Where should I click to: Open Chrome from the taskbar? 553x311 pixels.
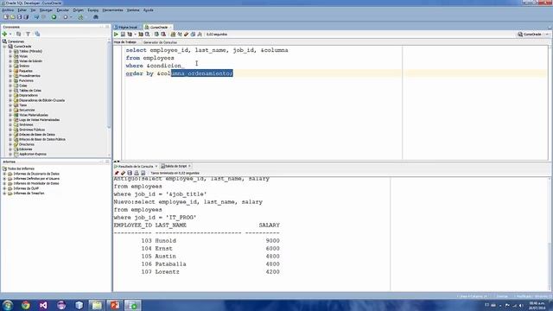pos(25,305)
